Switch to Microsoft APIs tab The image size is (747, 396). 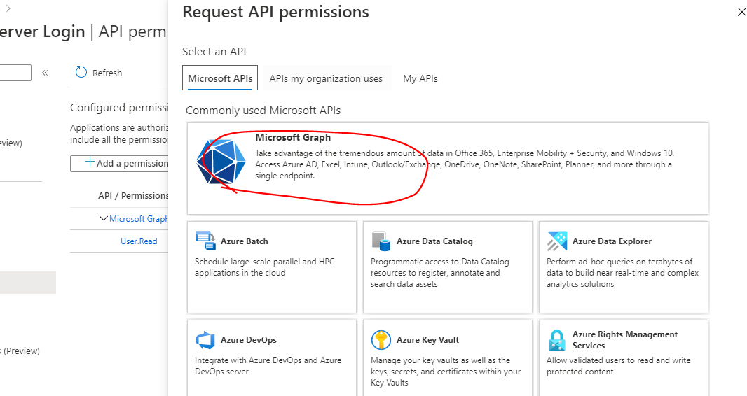tap(220, 78)
